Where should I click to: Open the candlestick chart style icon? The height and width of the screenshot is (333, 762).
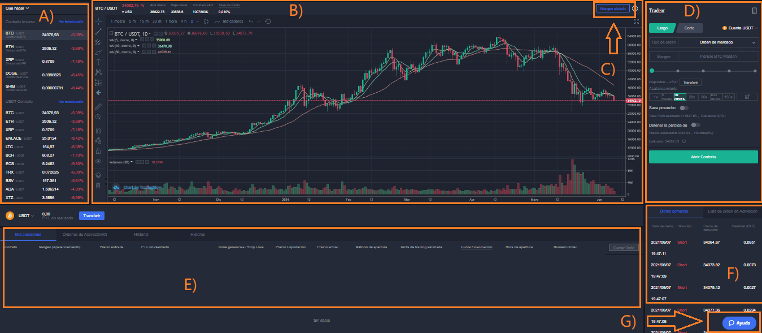click(x=206, y=21)
